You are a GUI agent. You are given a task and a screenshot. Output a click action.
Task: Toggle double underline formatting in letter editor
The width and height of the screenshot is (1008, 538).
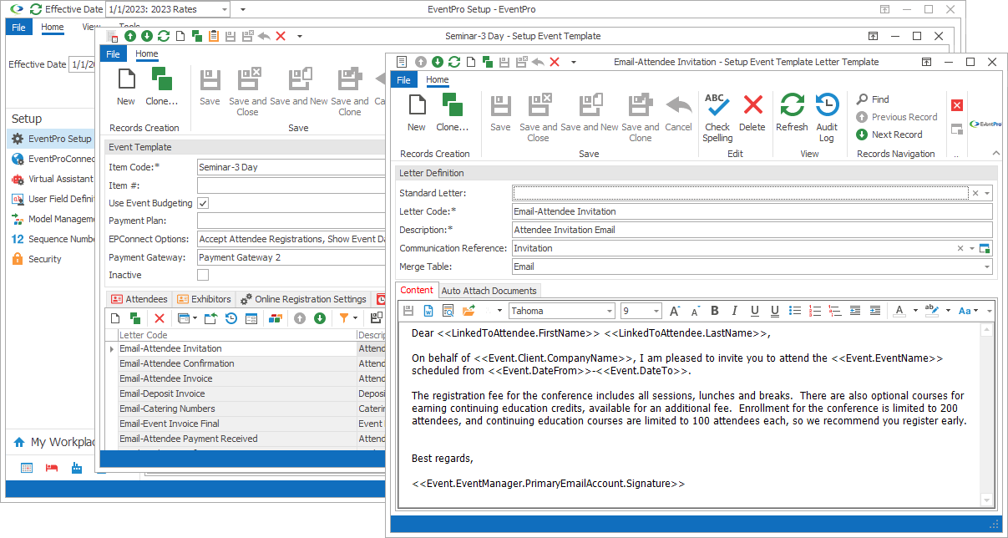tap(775, 311)
